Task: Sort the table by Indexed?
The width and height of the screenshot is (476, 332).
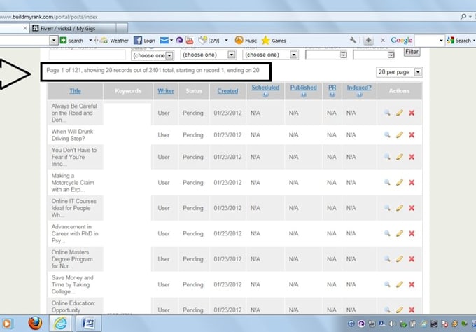Action: 359,88
